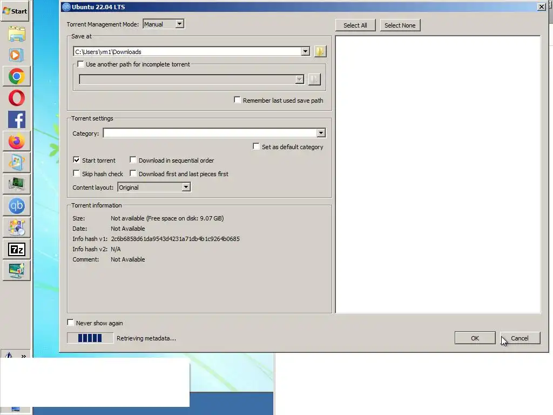Enable Download in sequential order

click(x=133, y=160)
